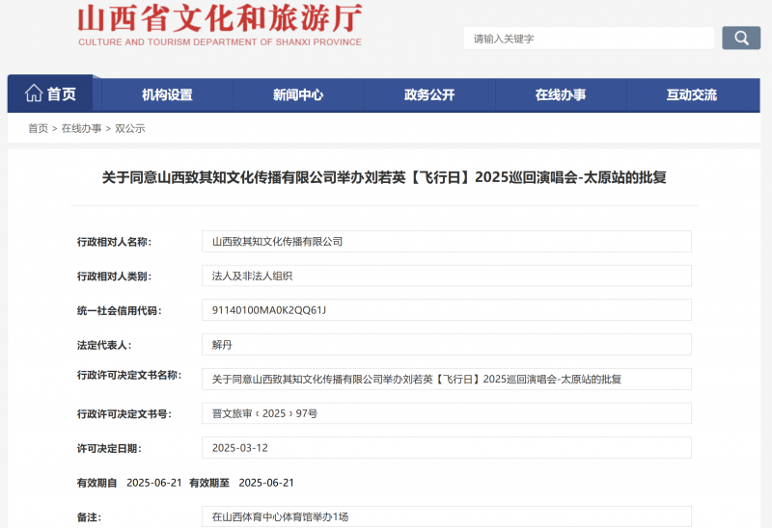The height and width of the screenshot is (528, 772).
Task: Click the document number field 晋文旅审〔2025〕97号
Action: click(x=446, y=413)
